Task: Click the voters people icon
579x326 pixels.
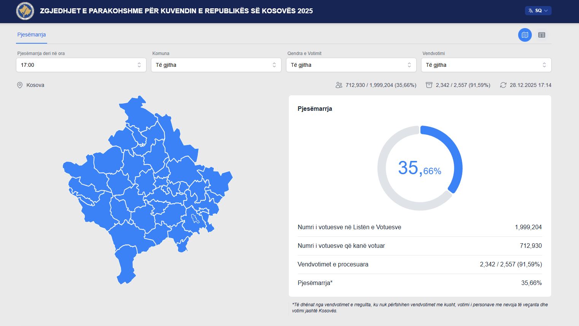Action: 339,85
